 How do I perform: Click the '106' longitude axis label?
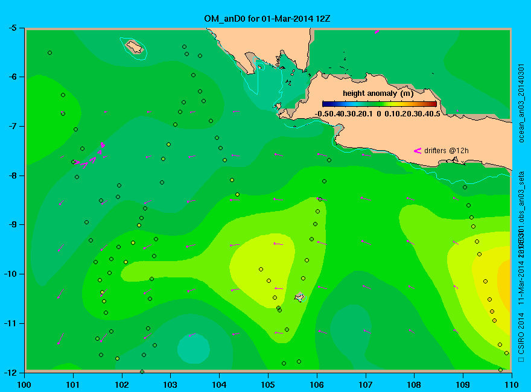click(317, 385)
